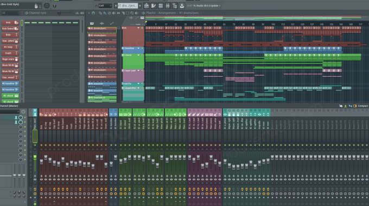Viewport: 369px width, 206px height.
Task: Toggle mute LED on #1 chord playlist track
Action: [x=142, y=55]
